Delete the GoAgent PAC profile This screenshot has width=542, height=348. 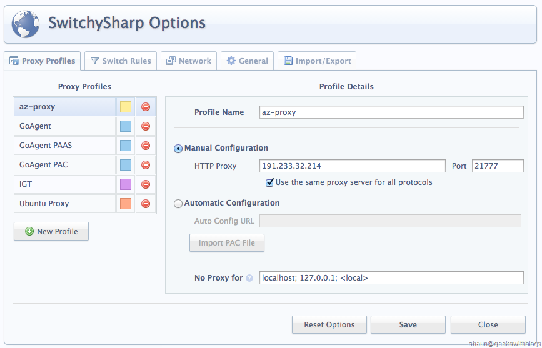click(x=146, y=165)
